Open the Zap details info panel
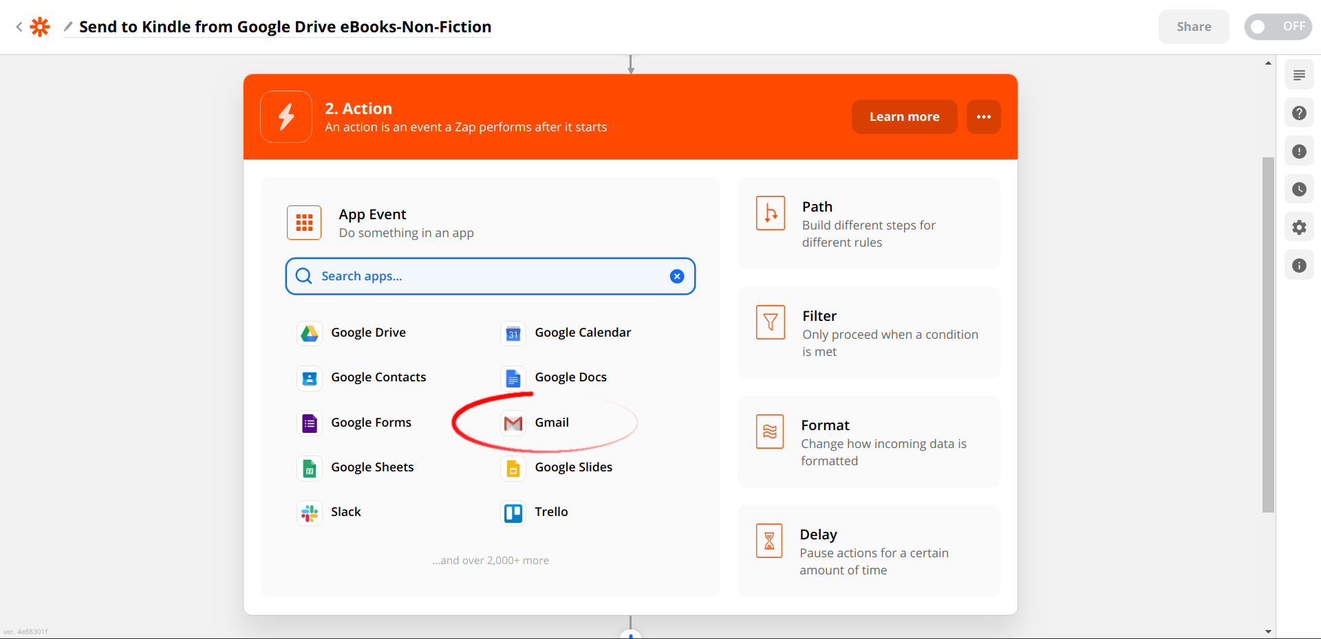This screenshot has height=639, width=1321. pyautogui.click(x=1299, y=265)
